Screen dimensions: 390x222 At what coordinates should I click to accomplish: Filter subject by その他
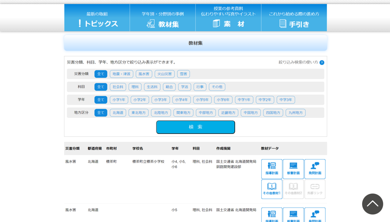(x=217, y=87)
